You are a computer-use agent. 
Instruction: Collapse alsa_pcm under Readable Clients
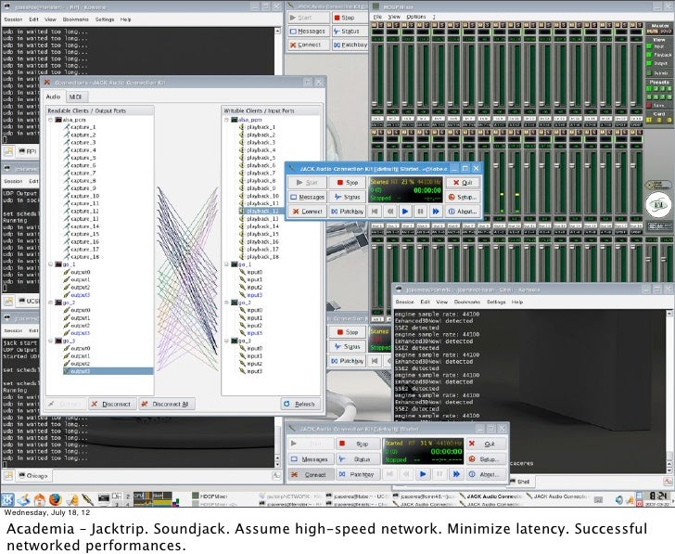click(x=51, y=120)
